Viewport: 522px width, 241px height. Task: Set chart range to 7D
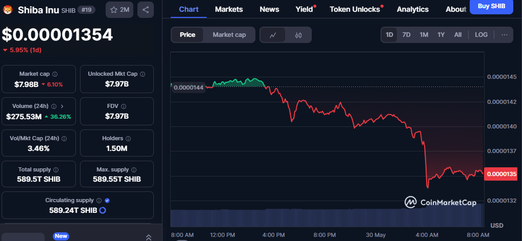point(406,35)
